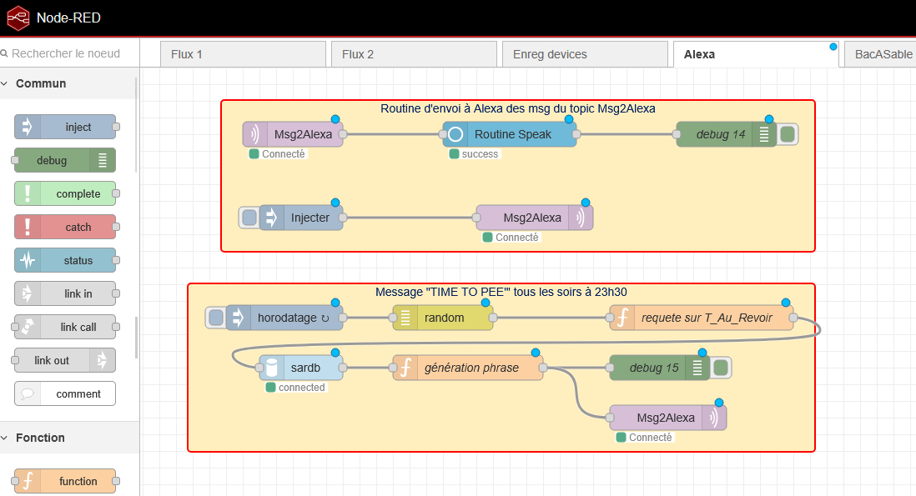Collapse the Fonction palette category
This screenshot has height=496, width=916.
click(40, 438)
